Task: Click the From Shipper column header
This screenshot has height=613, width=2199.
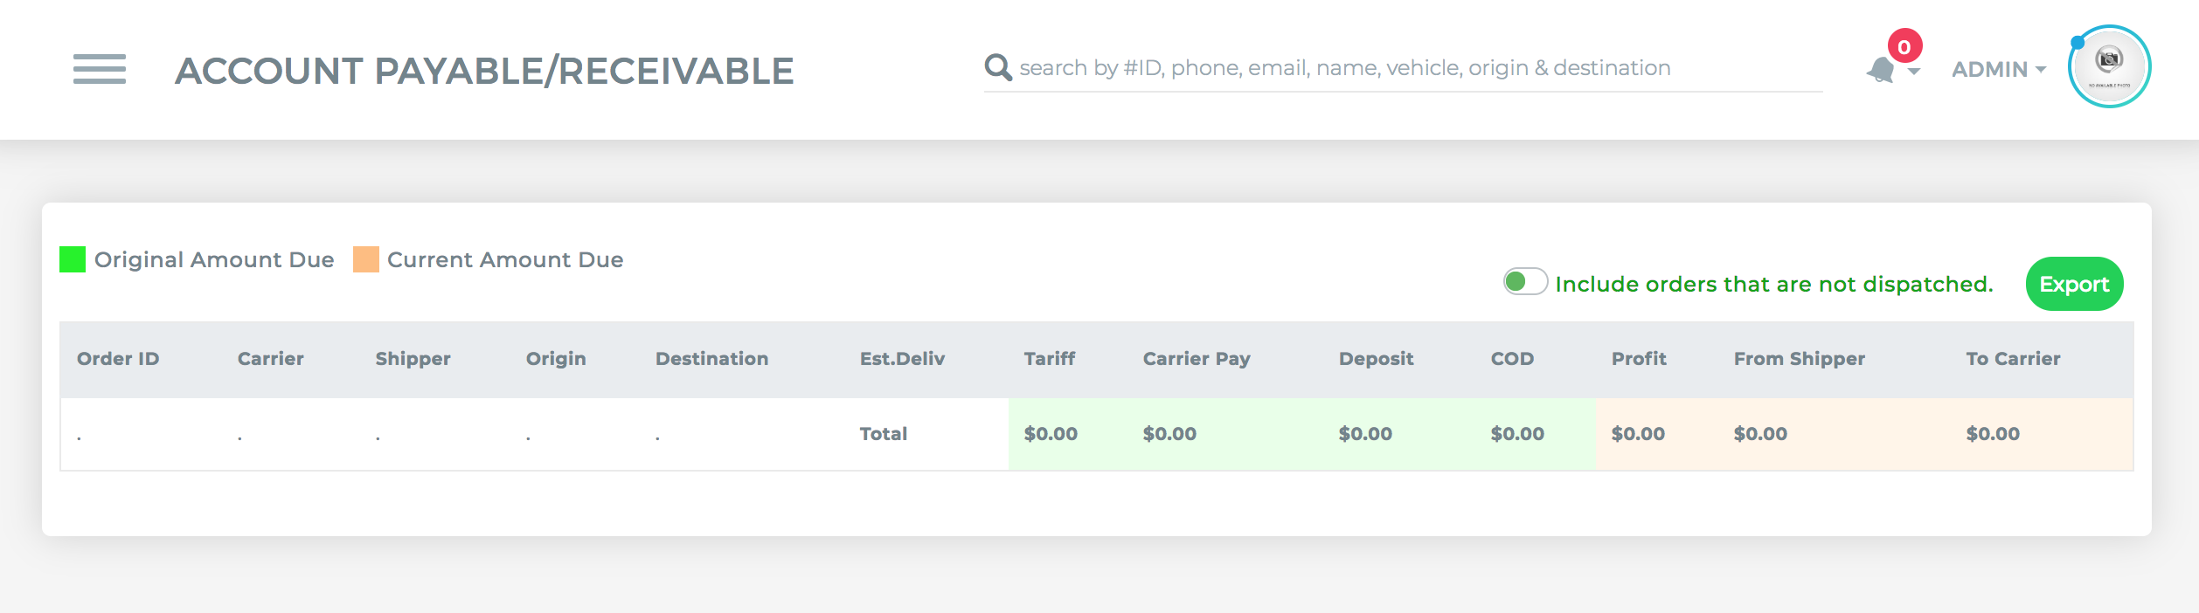Action: 1800,359
